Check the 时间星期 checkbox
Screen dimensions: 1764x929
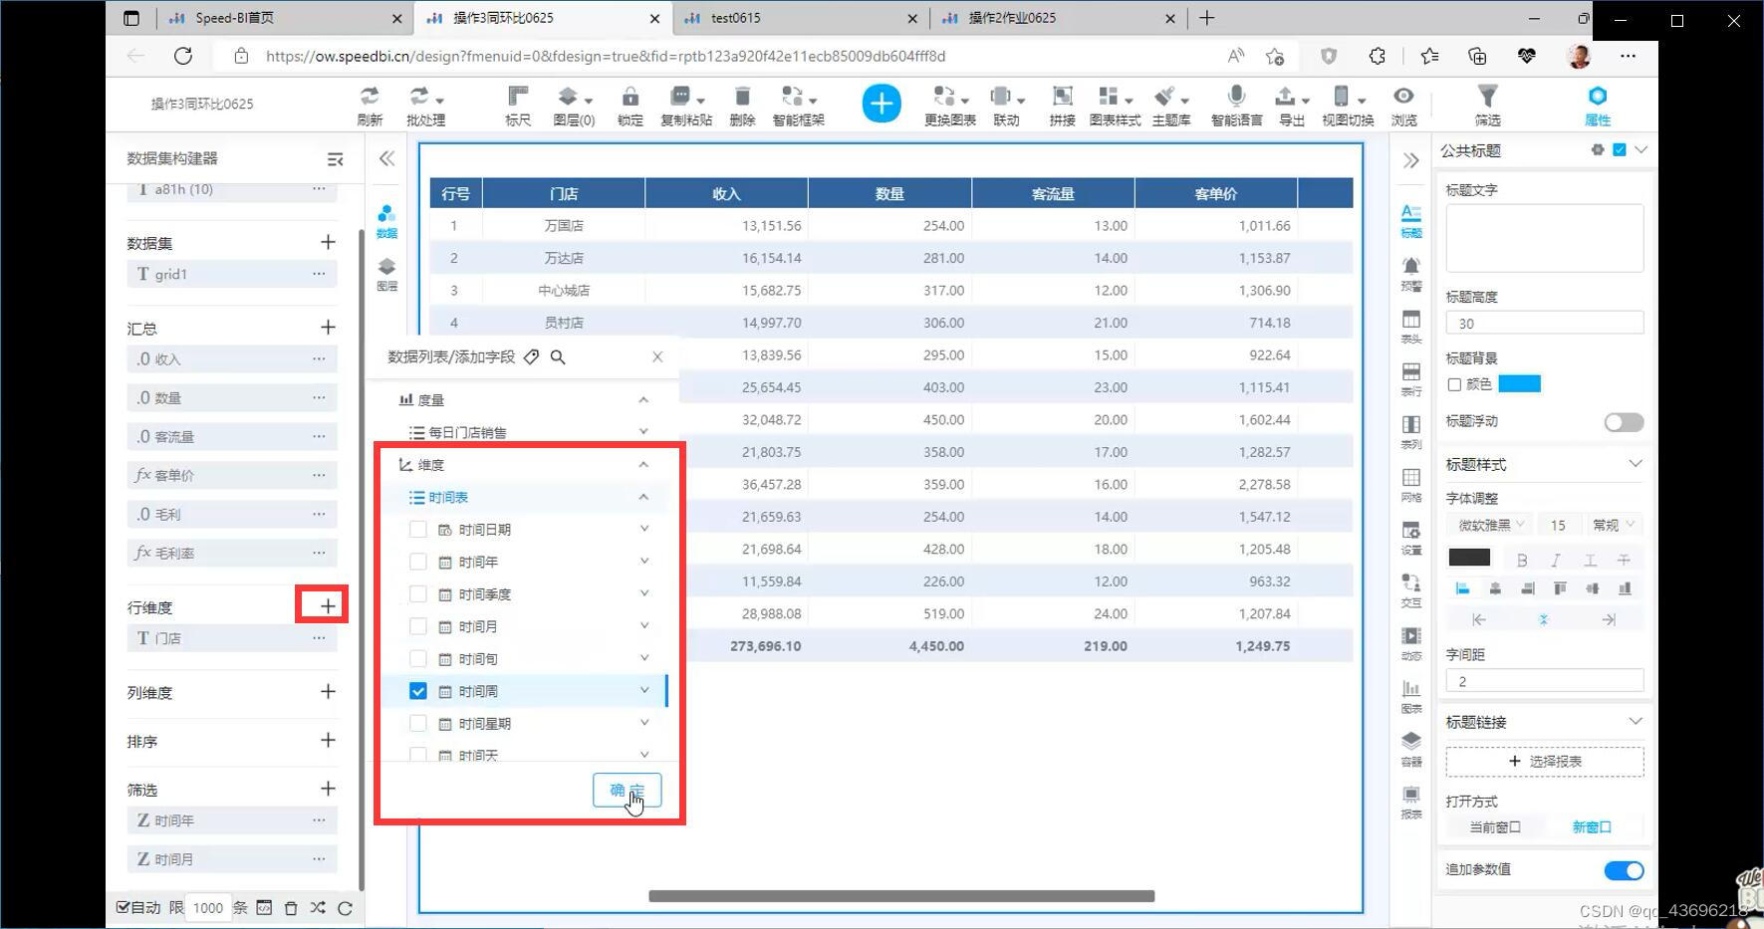[x=418, y=724]
